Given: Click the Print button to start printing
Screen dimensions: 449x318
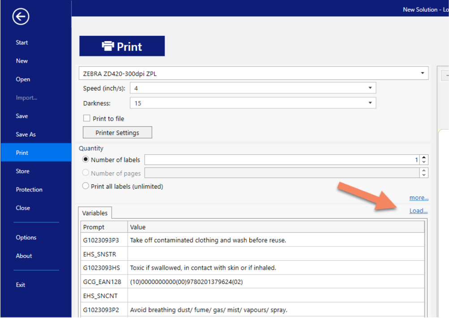Looking at the screenshot, I should [x=122, y=46].
